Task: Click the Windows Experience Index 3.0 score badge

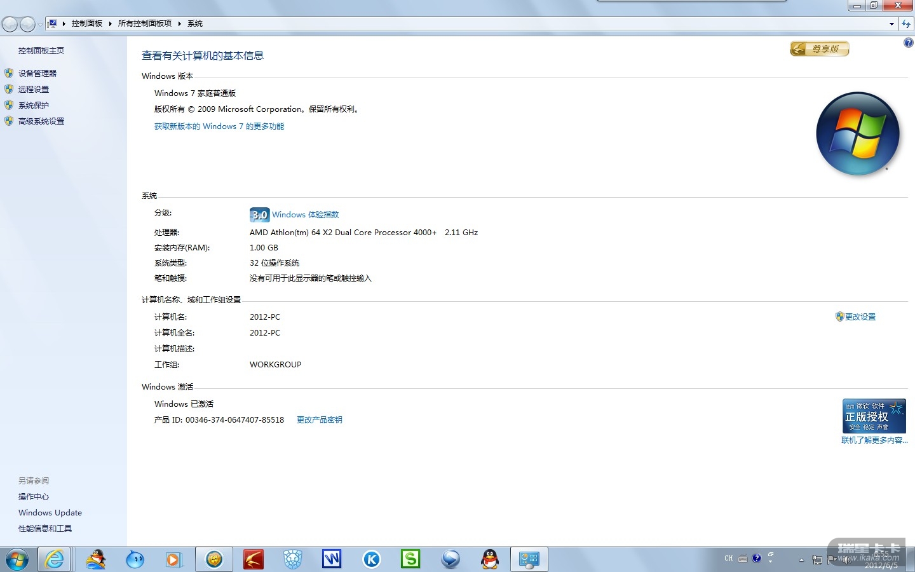Action: (x=259, y=215)
